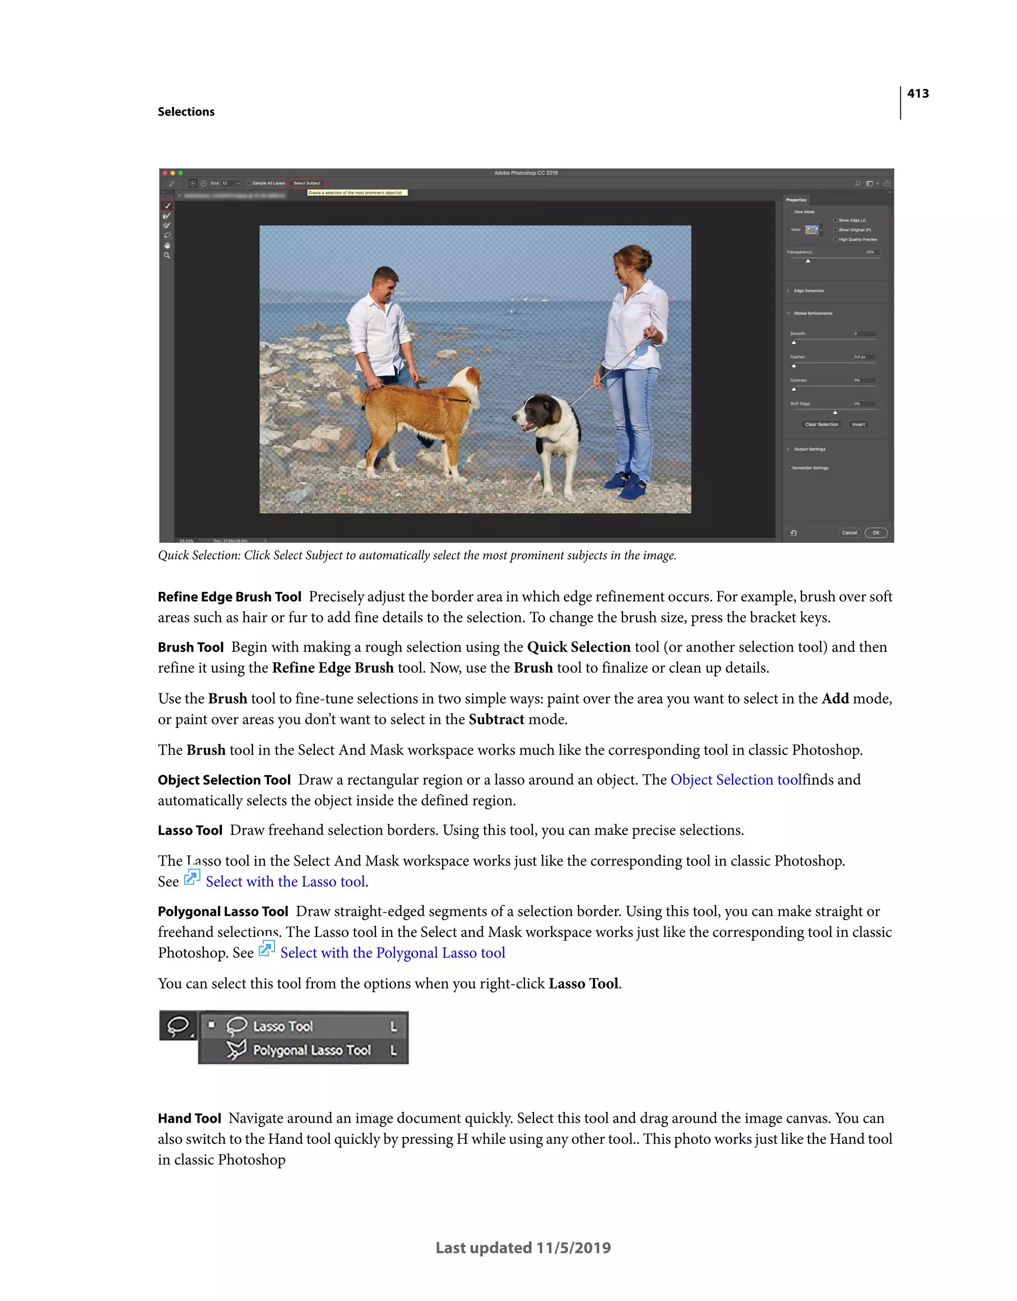Screen dimensions: 1017x1301
Task: Open the Select with the Polygonal Lasso tool link
Action: 393,953
